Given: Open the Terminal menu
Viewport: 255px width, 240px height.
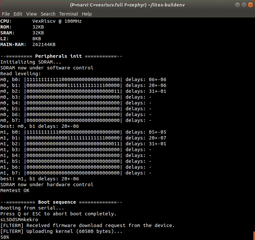Looking at the screenshot, I should click(x=68, y=14).
